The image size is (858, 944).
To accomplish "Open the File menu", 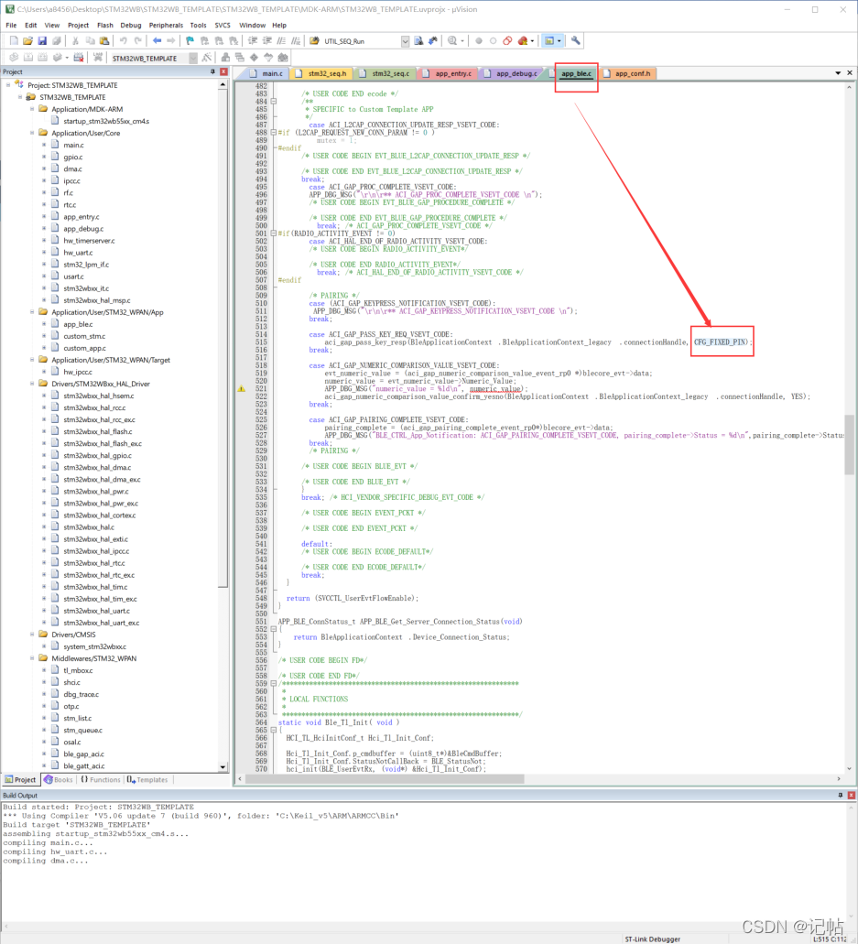I will pyautogui.click(x=11, y=26).
